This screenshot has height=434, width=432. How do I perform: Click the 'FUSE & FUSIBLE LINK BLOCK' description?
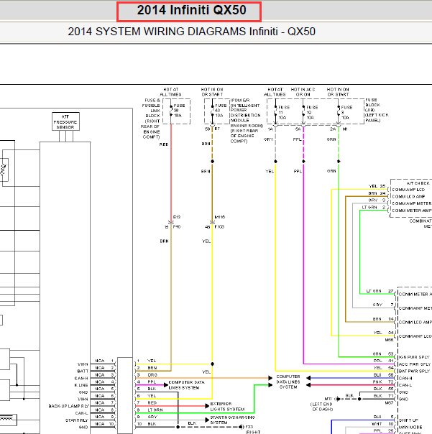point(151,119)
